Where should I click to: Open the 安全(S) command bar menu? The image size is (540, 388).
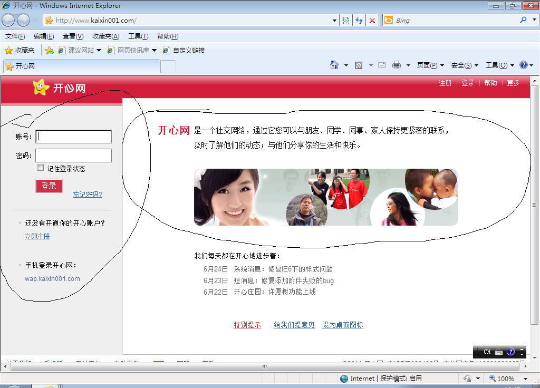click(x=465, y=65)
